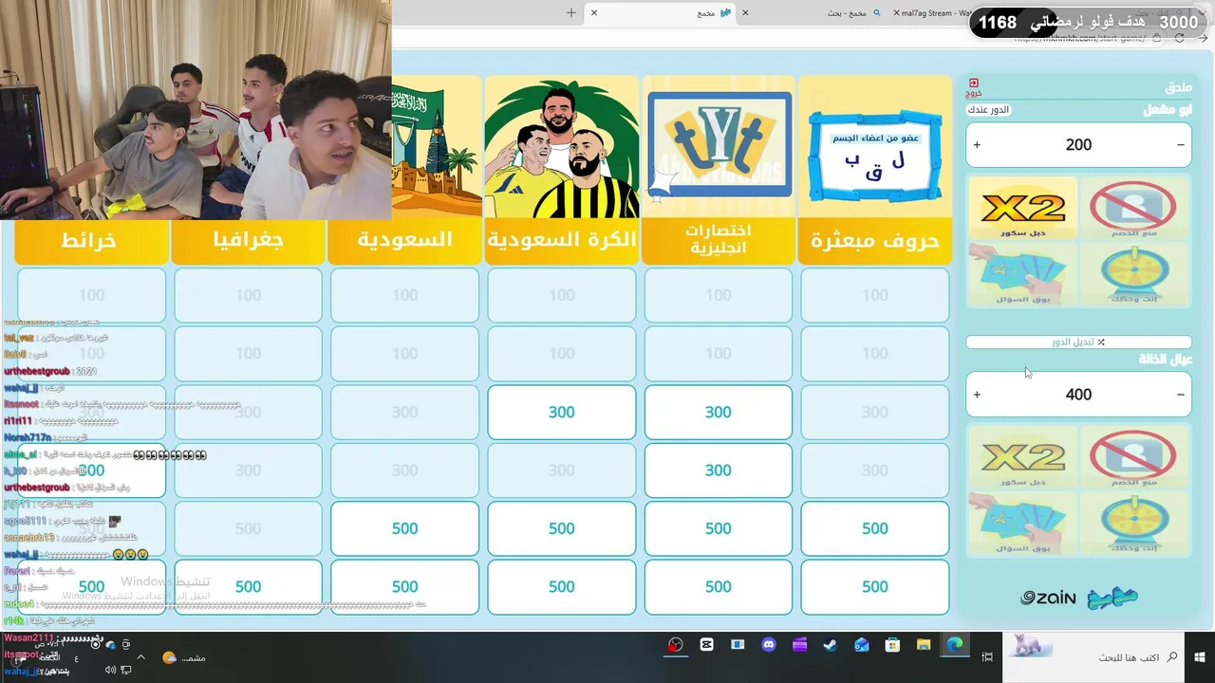The height and width of the screenshot is (683, 1215).
Task: Close the مخمخ - بحث tab
Action: [x=745, y=12]
